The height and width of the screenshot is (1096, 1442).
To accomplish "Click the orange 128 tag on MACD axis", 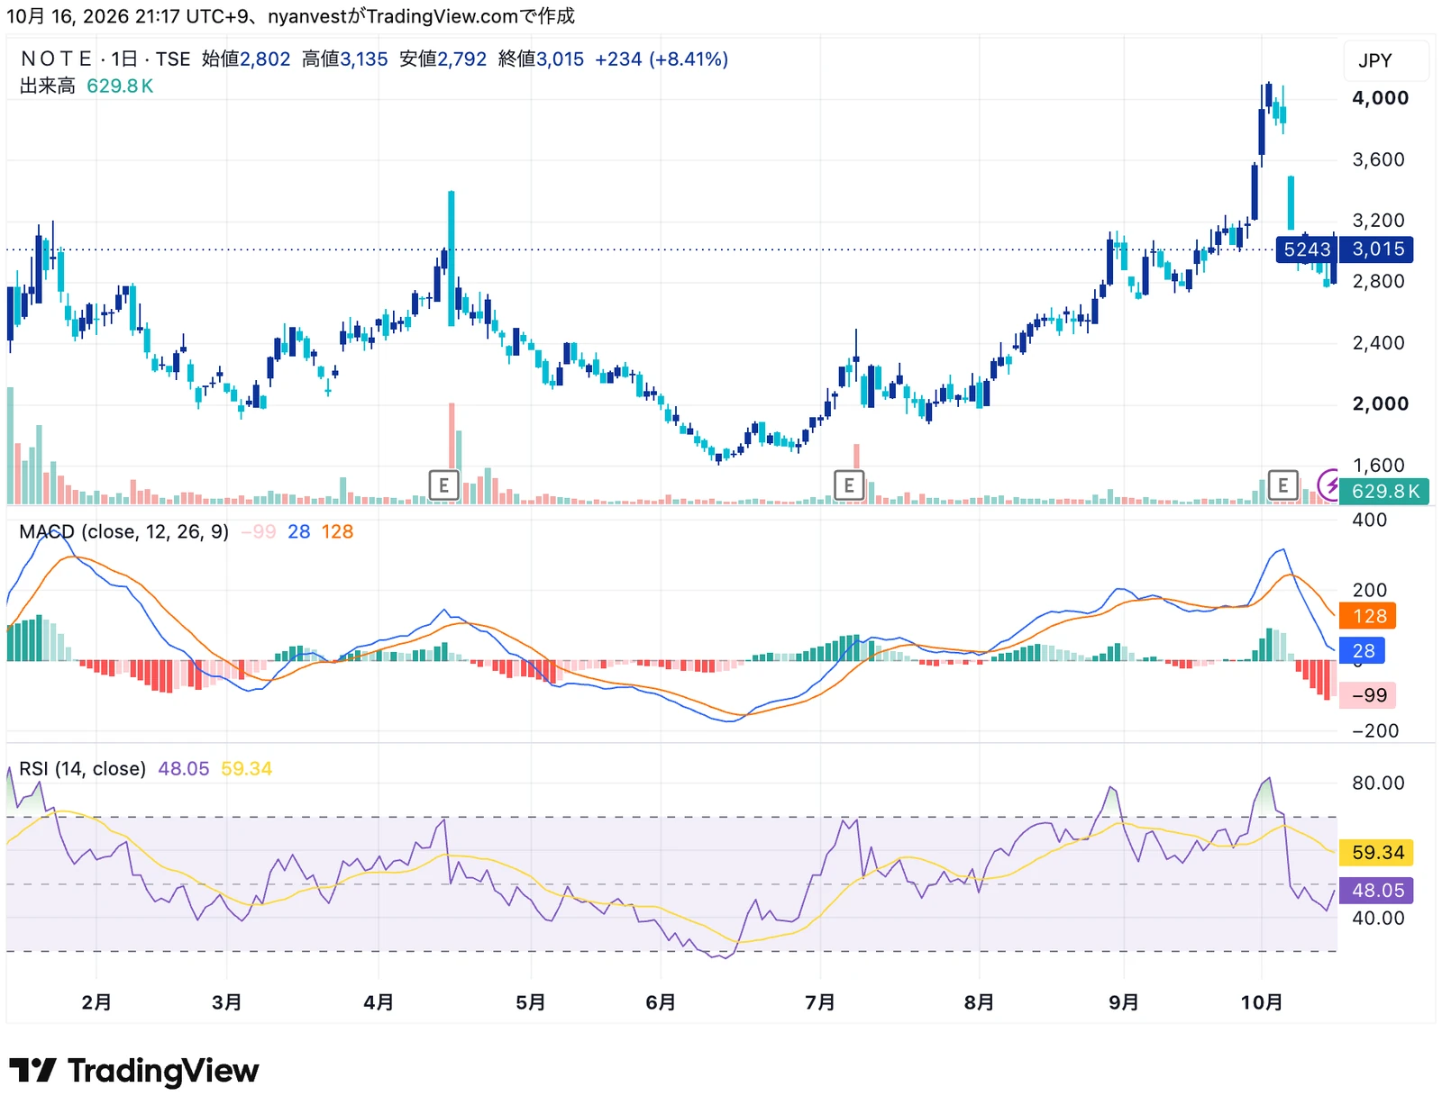I will [x=1368, y=616].
